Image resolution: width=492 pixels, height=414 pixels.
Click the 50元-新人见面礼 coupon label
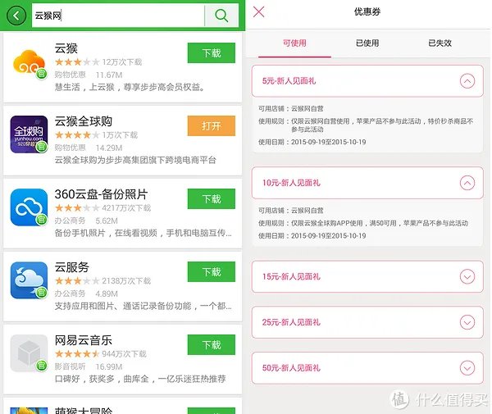[291, 368]
